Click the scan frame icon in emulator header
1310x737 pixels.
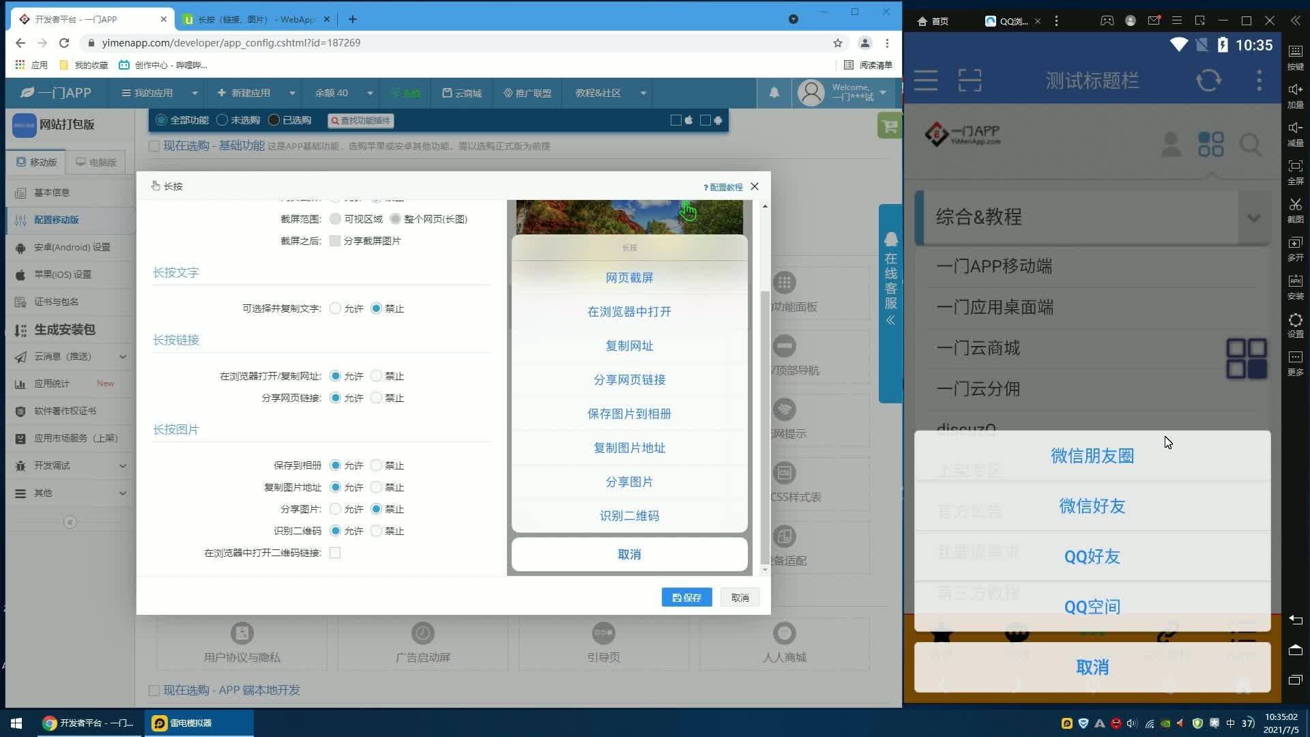click(x=970, y=81)
